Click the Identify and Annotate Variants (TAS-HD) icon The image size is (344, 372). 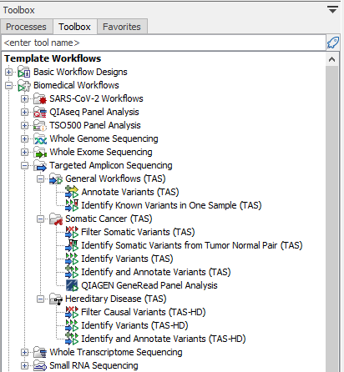coord(72,339)
